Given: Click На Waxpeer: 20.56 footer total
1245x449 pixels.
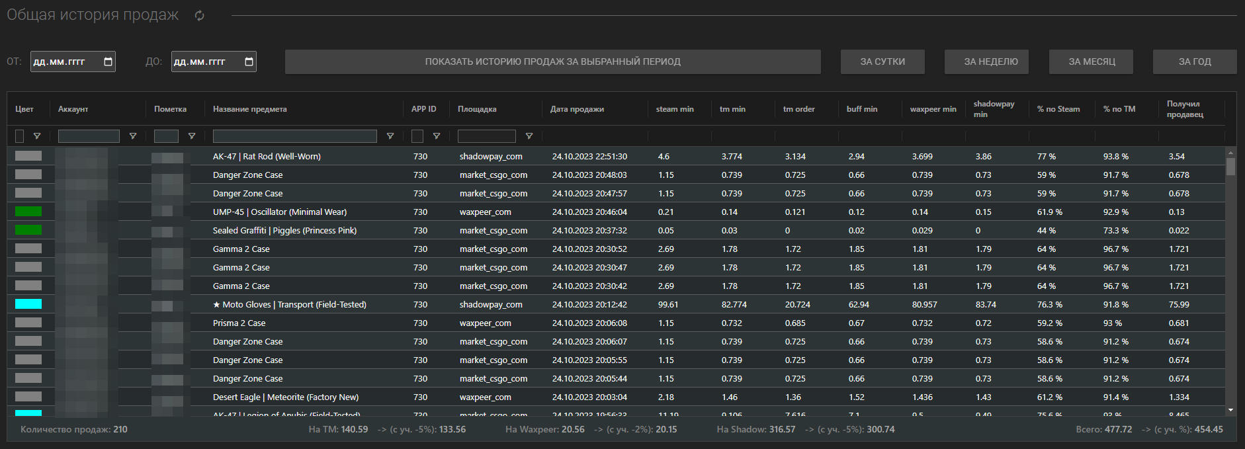Looking at the screenshot, I should 545,429.
